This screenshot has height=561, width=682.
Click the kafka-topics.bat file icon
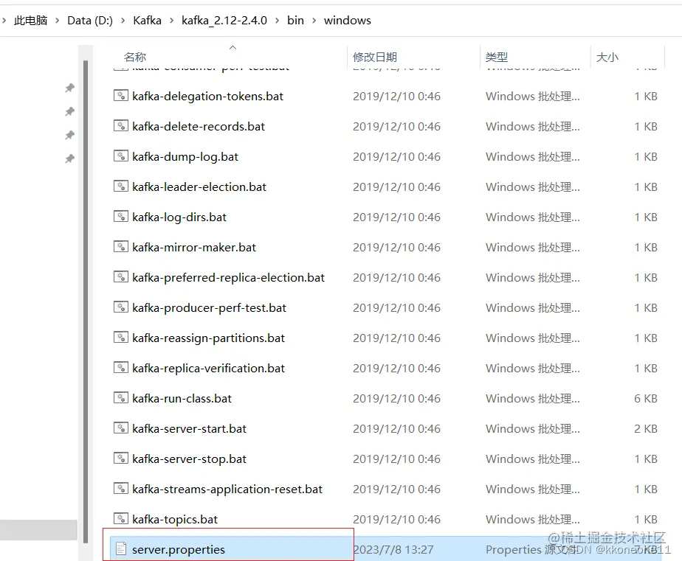click(x=121, y=518)
